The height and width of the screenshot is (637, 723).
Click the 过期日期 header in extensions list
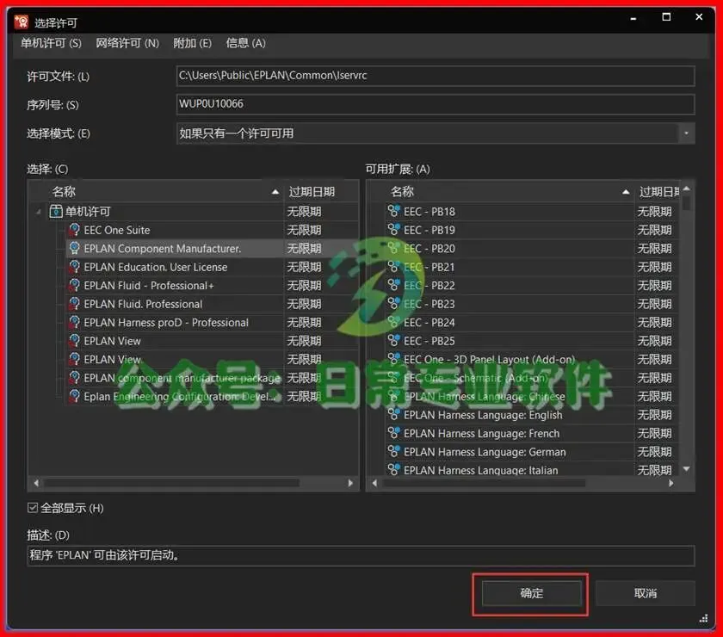[x=658, y=192]
